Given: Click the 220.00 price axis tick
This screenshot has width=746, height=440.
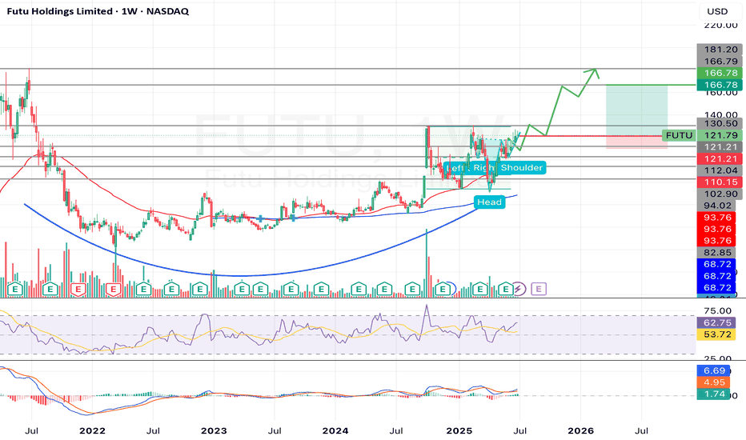Looking at the screenshot, I should 720,26.
